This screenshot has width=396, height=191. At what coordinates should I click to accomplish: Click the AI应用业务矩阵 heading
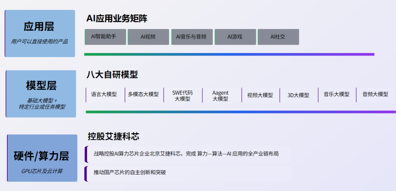pyautogui.click(x=117, y=19)
